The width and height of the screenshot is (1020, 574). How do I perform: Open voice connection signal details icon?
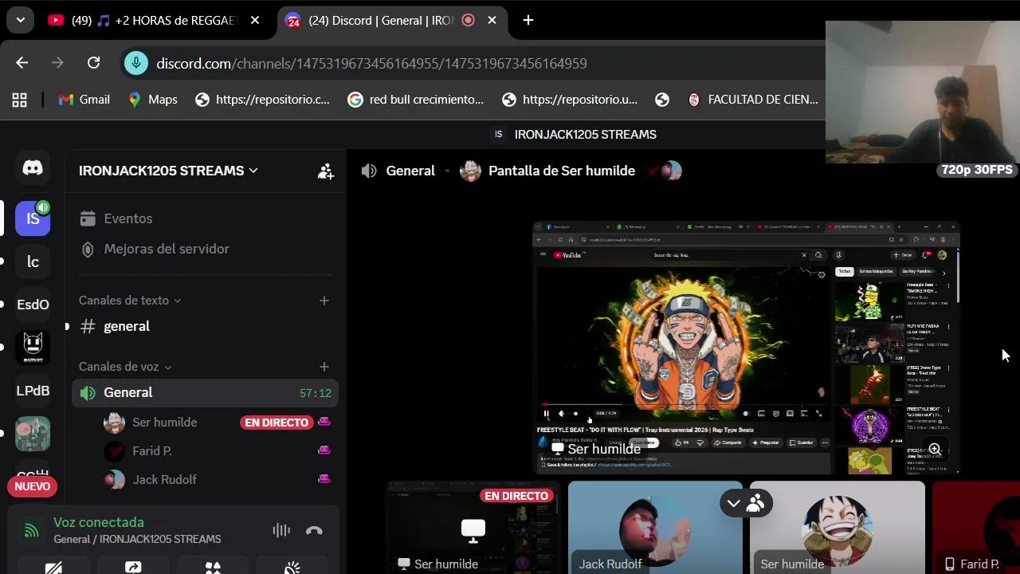click(31, 530)
